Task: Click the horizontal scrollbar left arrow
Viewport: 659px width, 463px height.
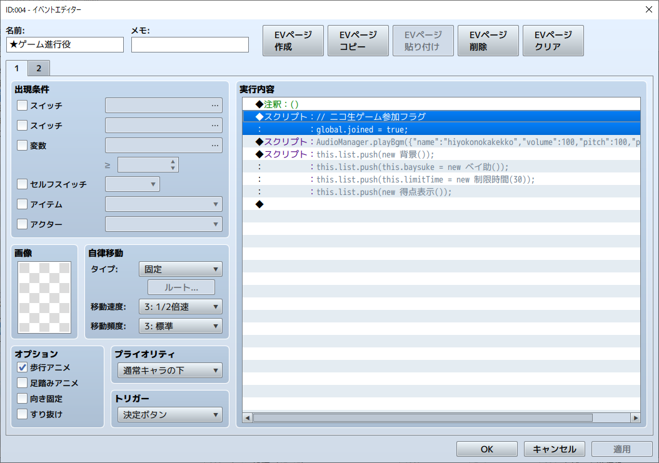Action: click(x=248, y=417)
